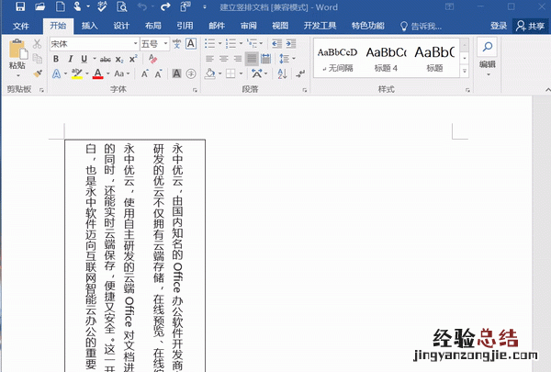Toggle strikethrough formatting
Image resolution: width=551 pixels, height=372 pixels.
click(106, 60)
